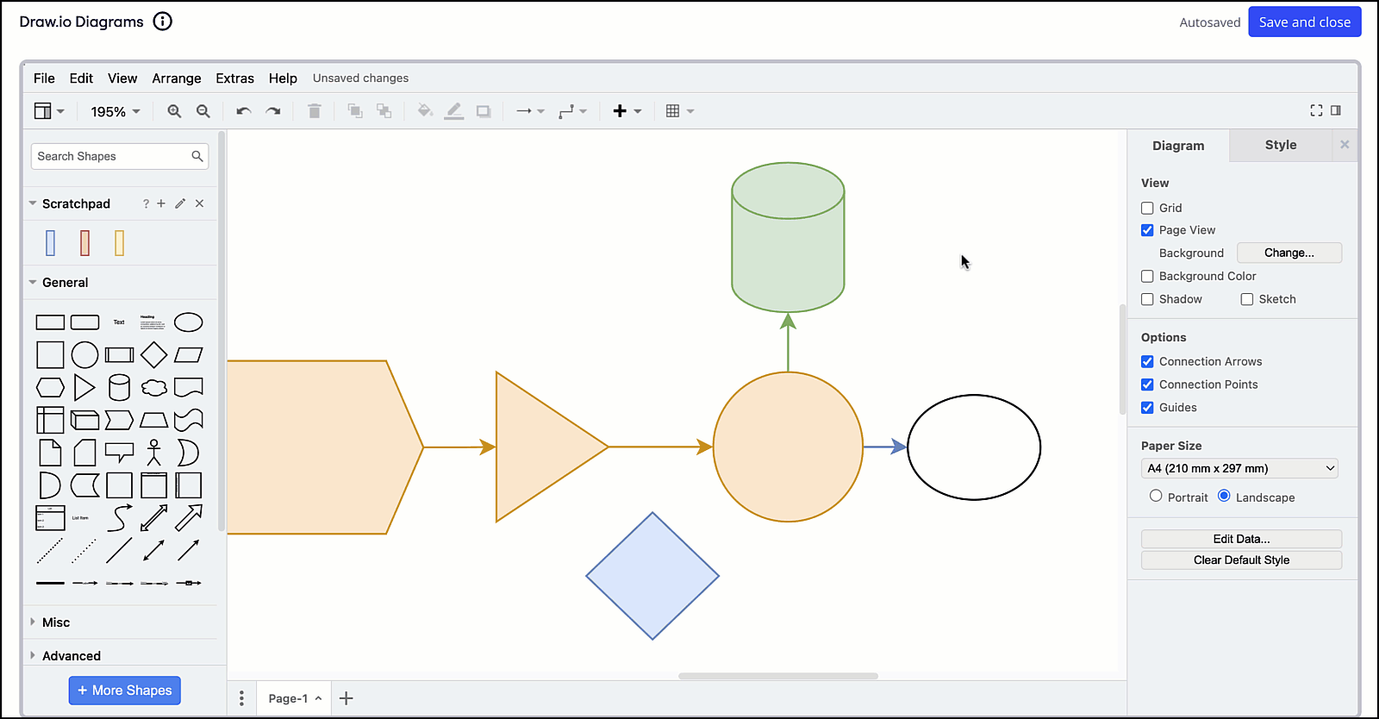Turn on the Sketch checkbox
Screen dimensions: 1379x719
1247,299
